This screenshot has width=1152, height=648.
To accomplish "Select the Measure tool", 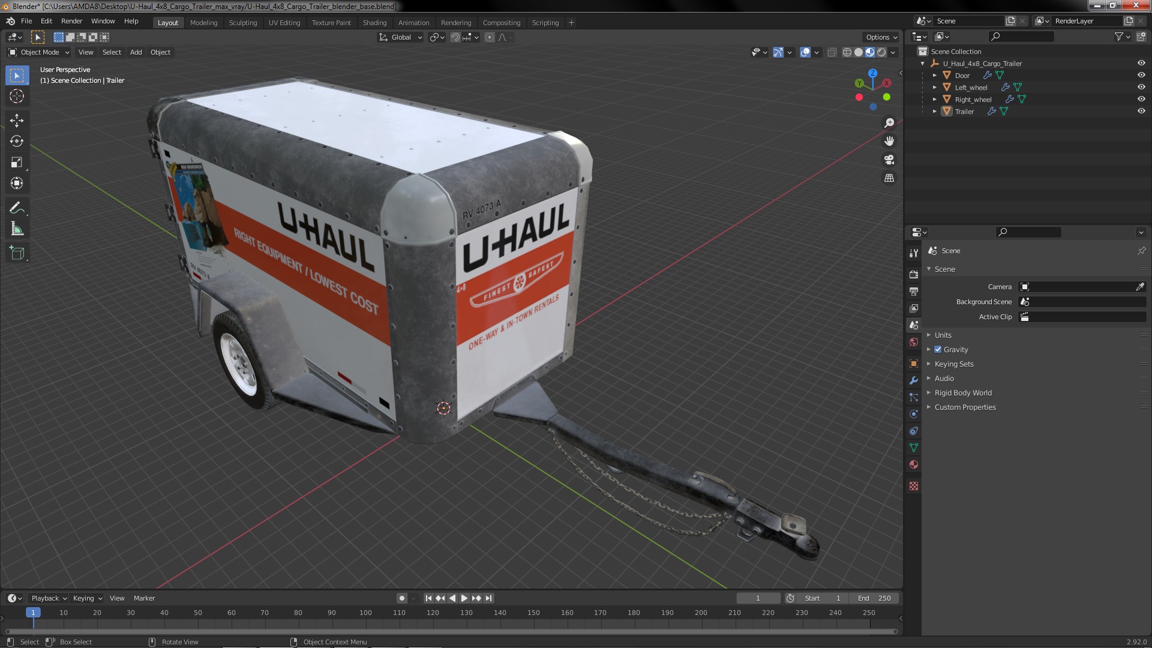I will click(17, 229).
